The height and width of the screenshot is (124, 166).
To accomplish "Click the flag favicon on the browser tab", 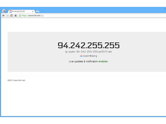I will [11, 12].
